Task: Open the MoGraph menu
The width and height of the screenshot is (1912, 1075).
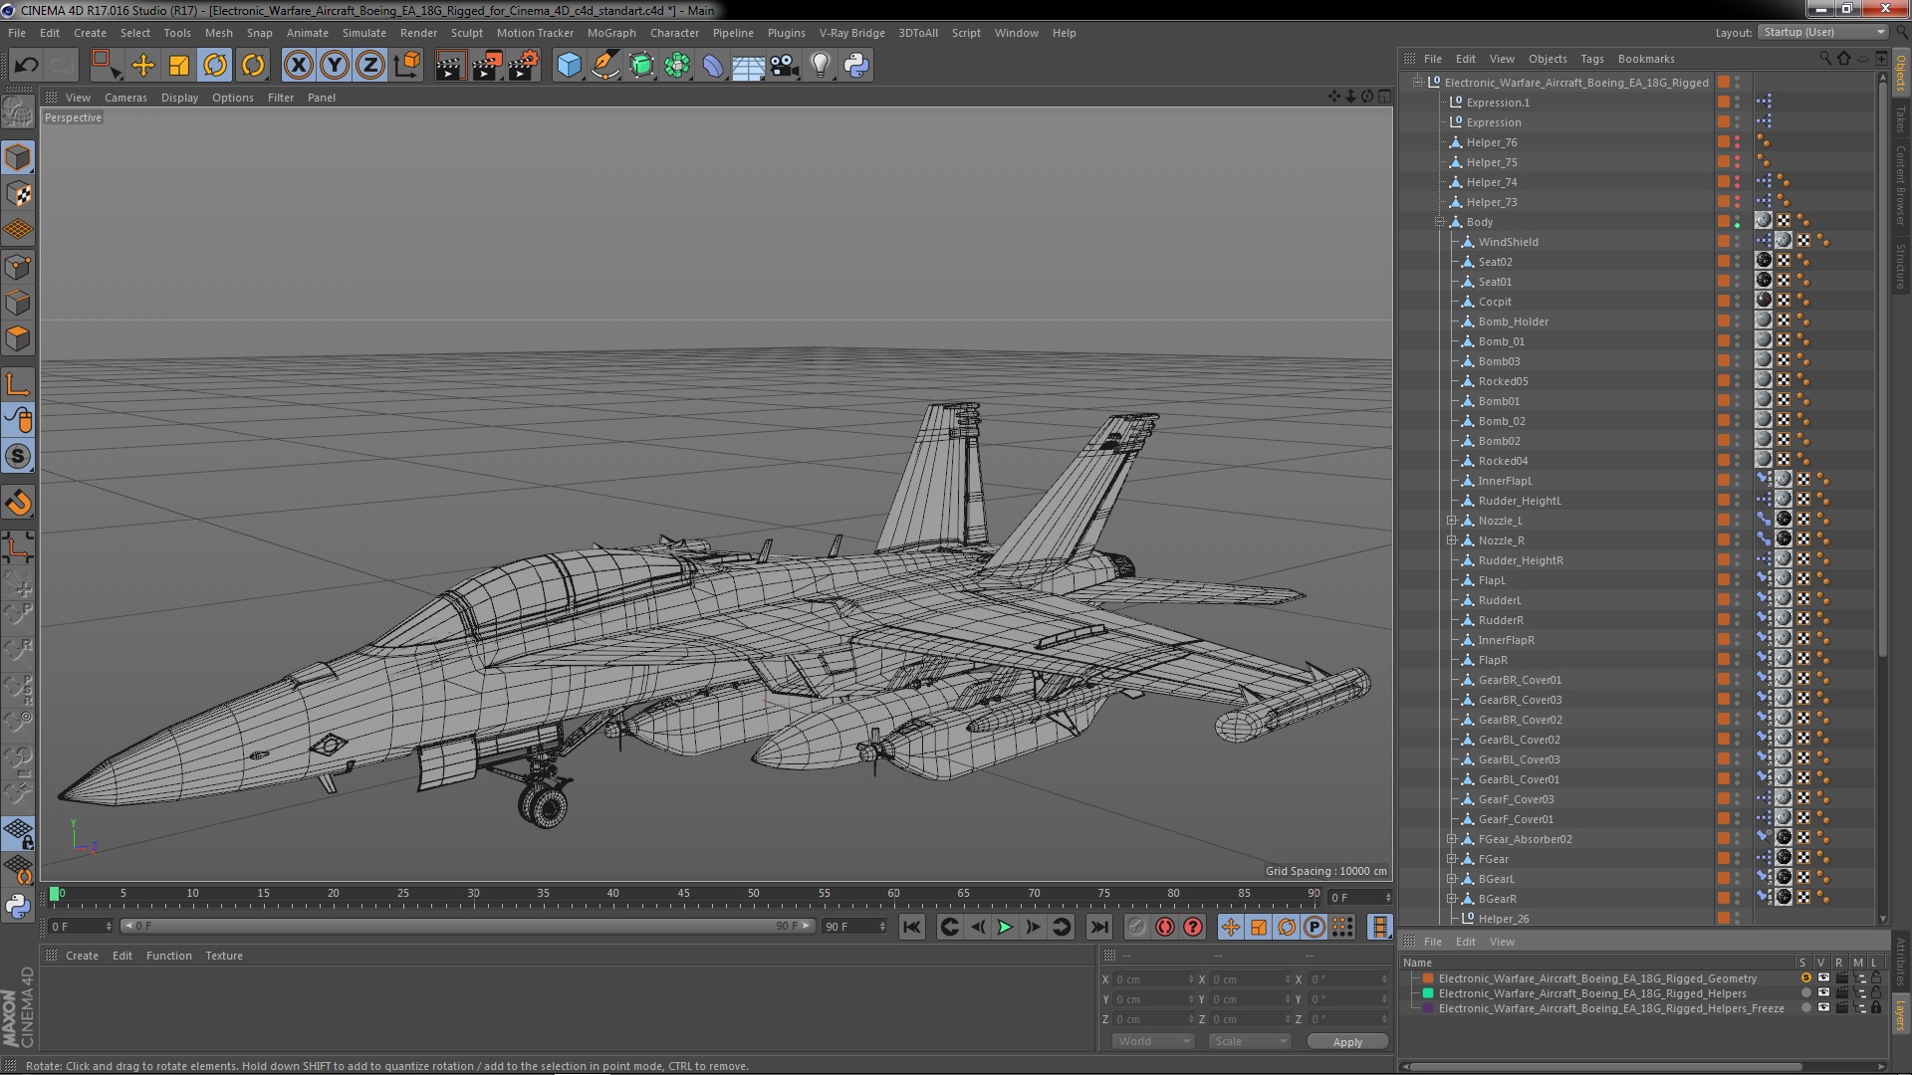Action: [x=610, y=33]
